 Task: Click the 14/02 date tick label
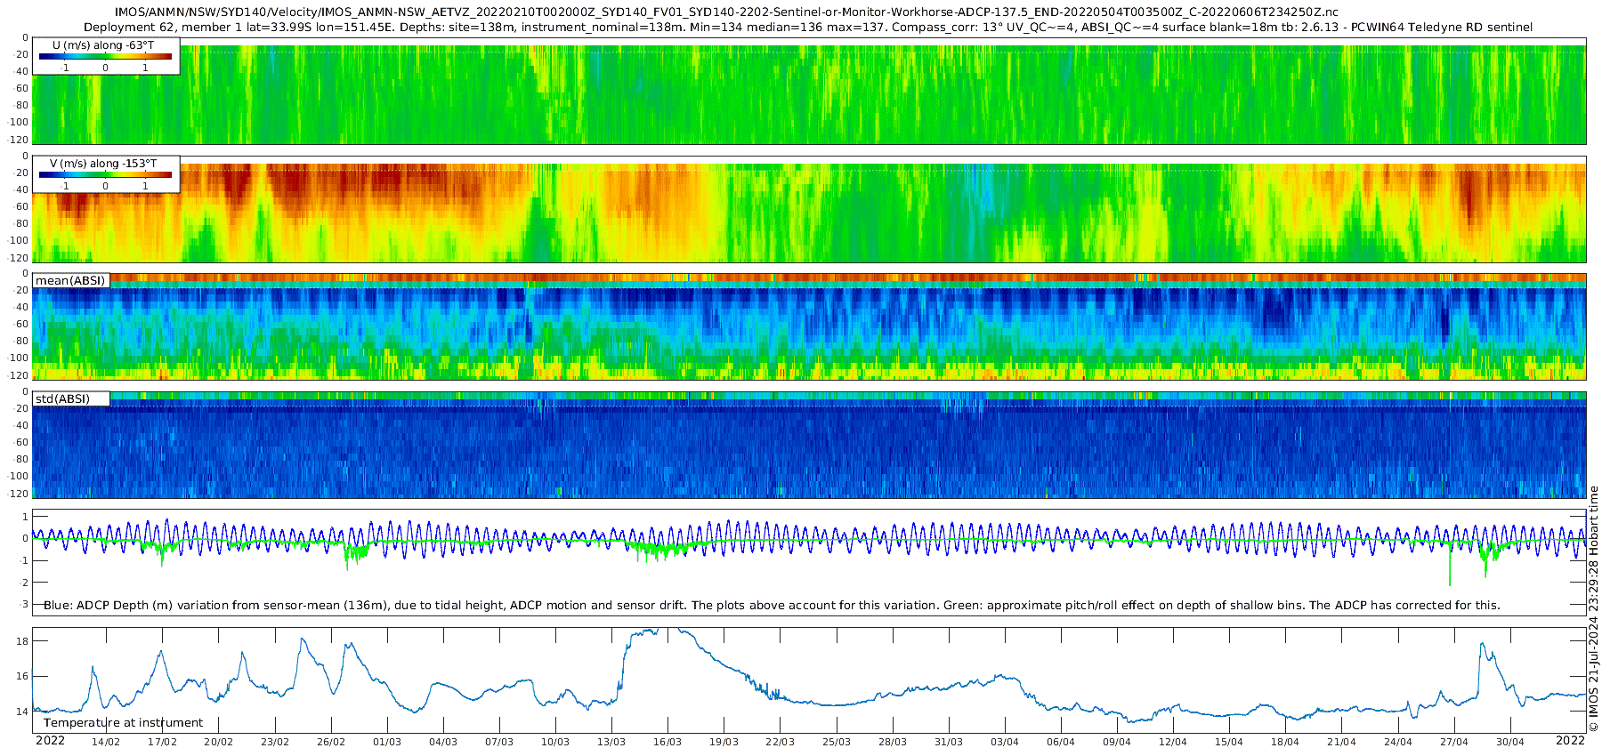106,742
